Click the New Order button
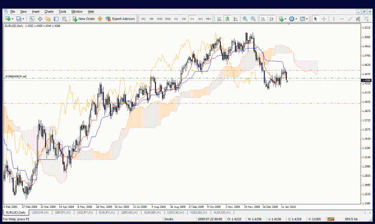This screenshot has width=375, height=224. pyautogui.click(x=84, y=19)
